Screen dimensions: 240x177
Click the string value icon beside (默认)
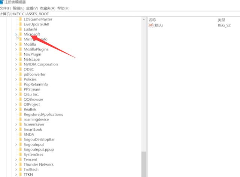tap(151, 25)
